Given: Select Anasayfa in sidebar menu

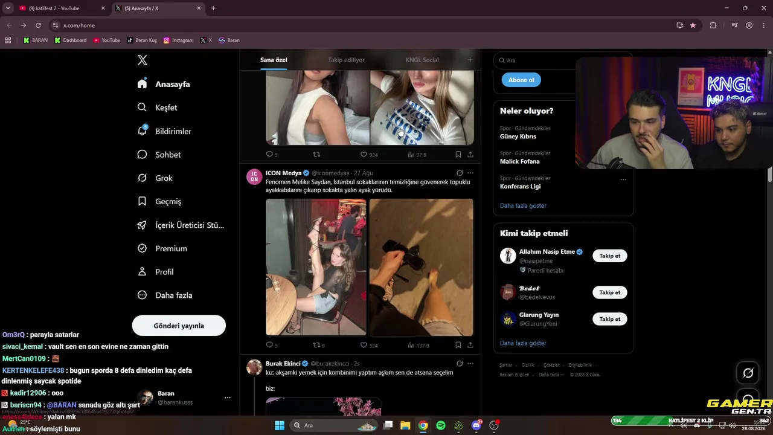Looking at the screenshot, I should (163, 84).
